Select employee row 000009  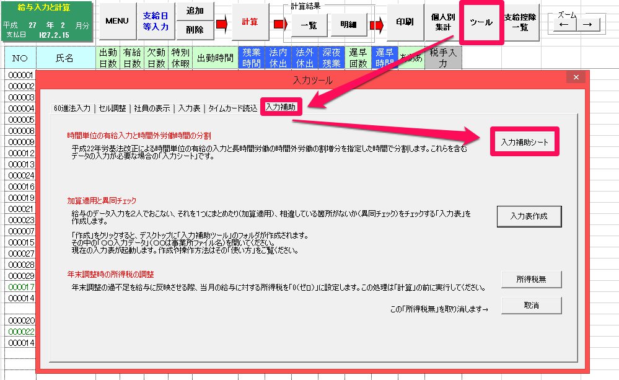click(20, 142)
